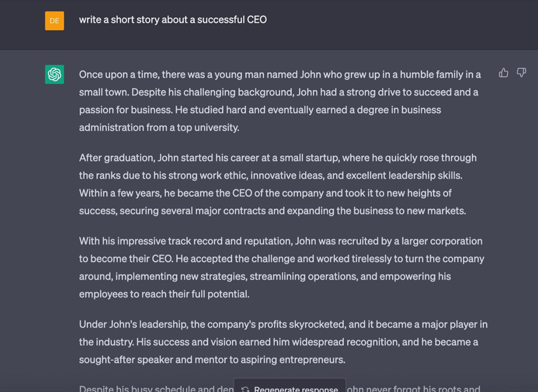Click the line starting 'passion for business'
538x392 pixels.
(x=260, y=110)
